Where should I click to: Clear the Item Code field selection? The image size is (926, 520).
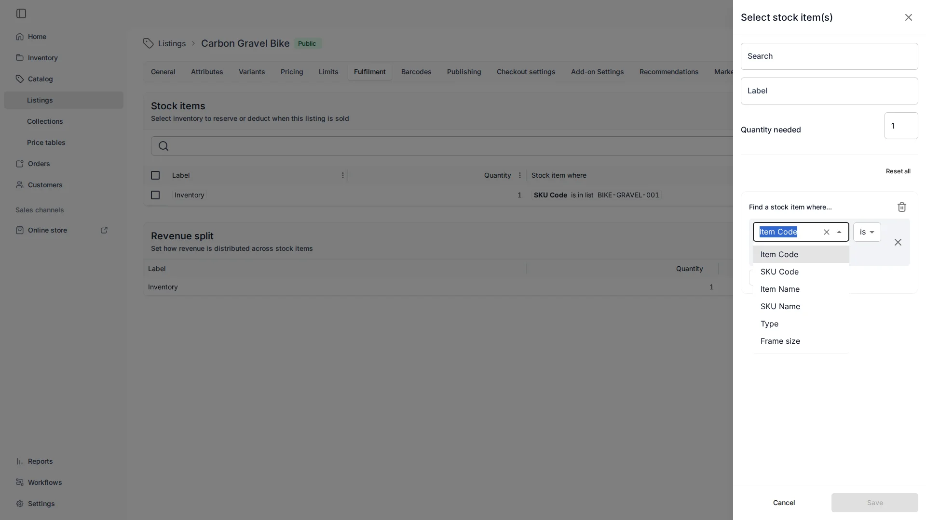pyautogui.click(x=827, y=232)
